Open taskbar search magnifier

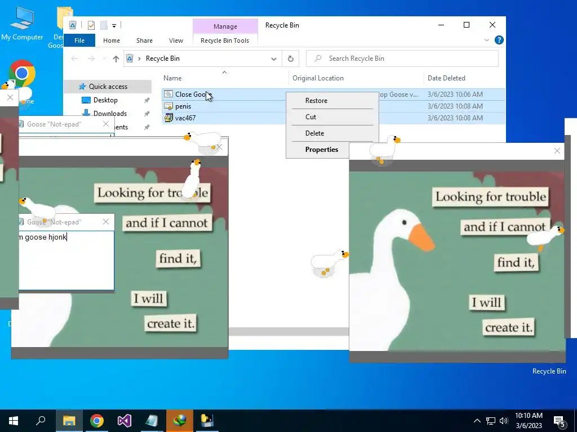pyautogui.click(x=41, y=421)
